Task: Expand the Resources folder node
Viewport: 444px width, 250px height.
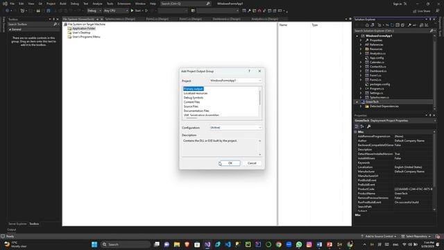Action: (x=361, y=49)
